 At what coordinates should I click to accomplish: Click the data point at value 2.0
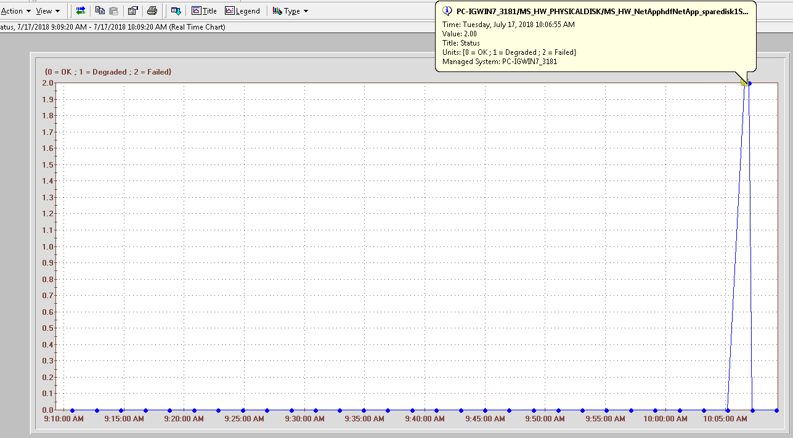[x=749, y=83]
